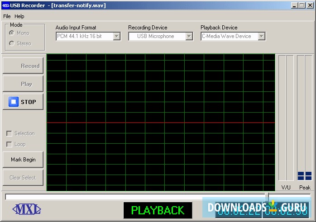Click the USB Microphone combo box

(161, 37)
